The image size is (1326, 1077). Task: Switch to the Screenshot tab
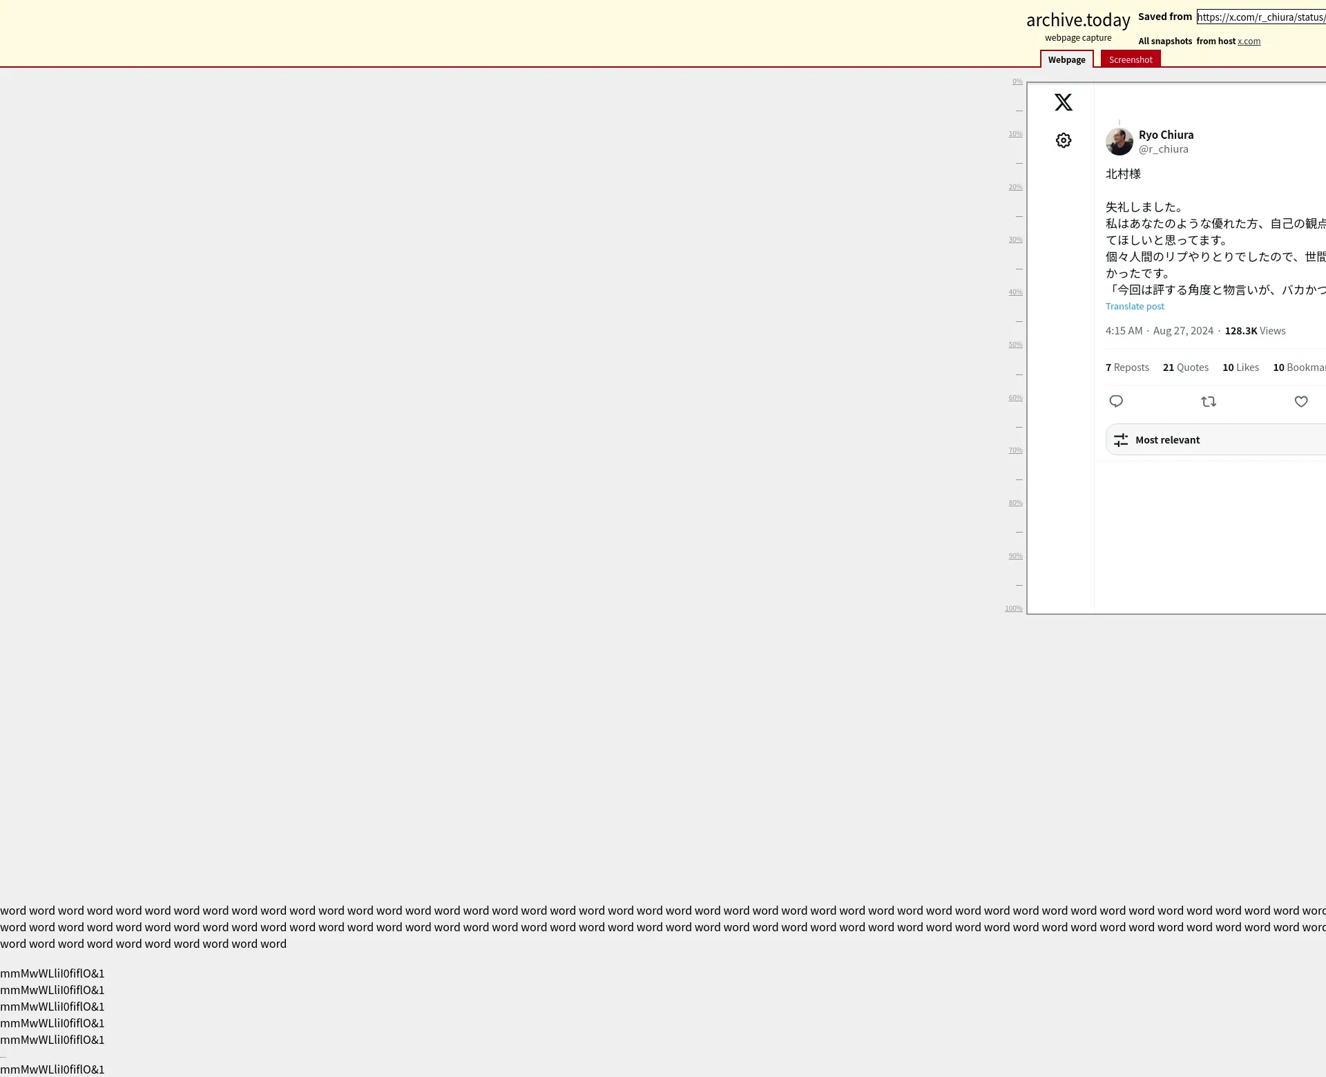(x=1130, y=59)
